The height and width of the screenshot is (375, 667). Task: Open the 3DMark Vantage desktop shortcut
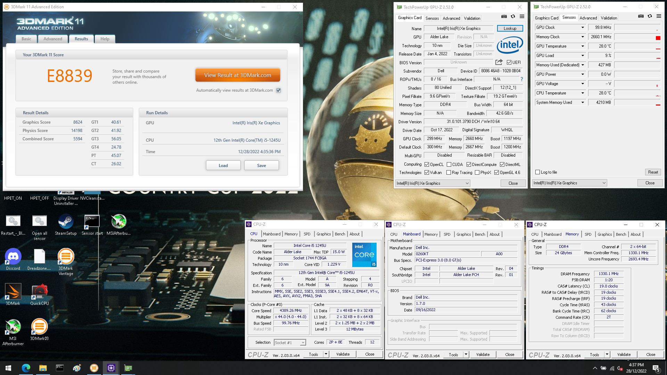click(66, 262)
